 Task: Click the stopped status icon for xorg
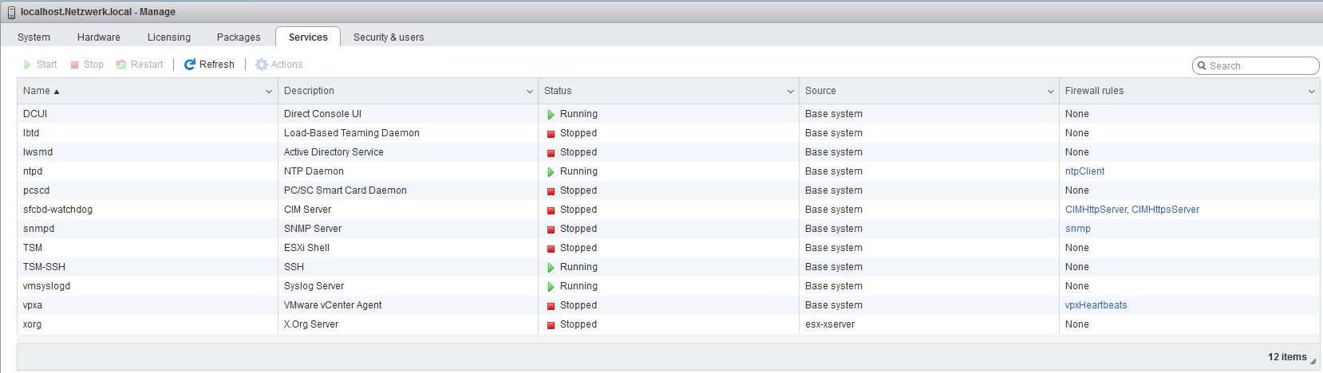pyautogui.click(x=551, y=325)
